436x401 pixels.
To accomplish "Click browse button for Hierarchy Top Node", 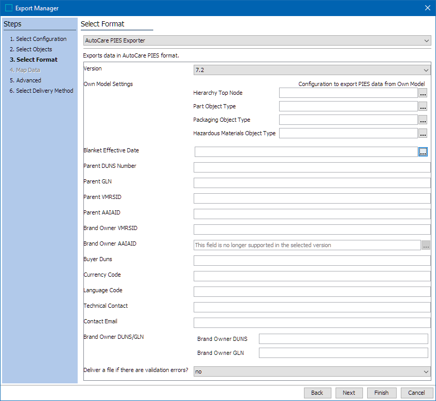I will point(423,93).
